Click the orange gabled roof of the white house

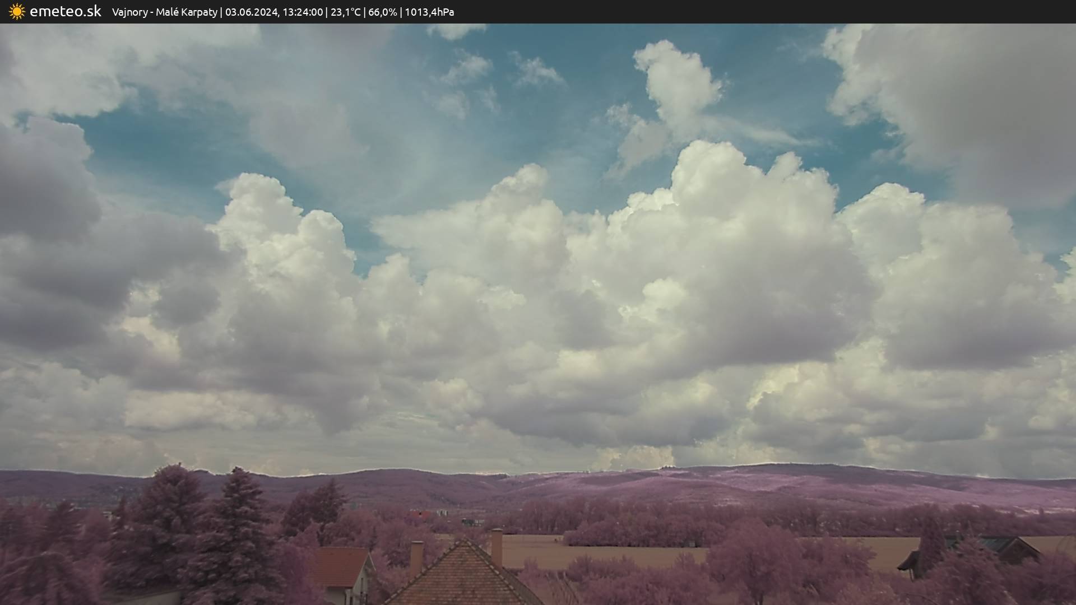click(341, 566)
